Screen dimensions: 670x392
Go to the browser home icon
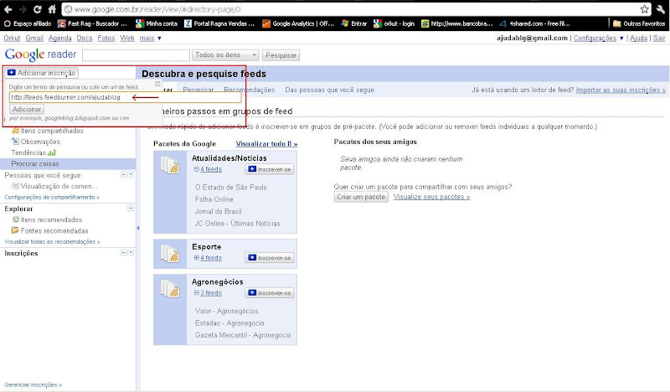(52, 9)
